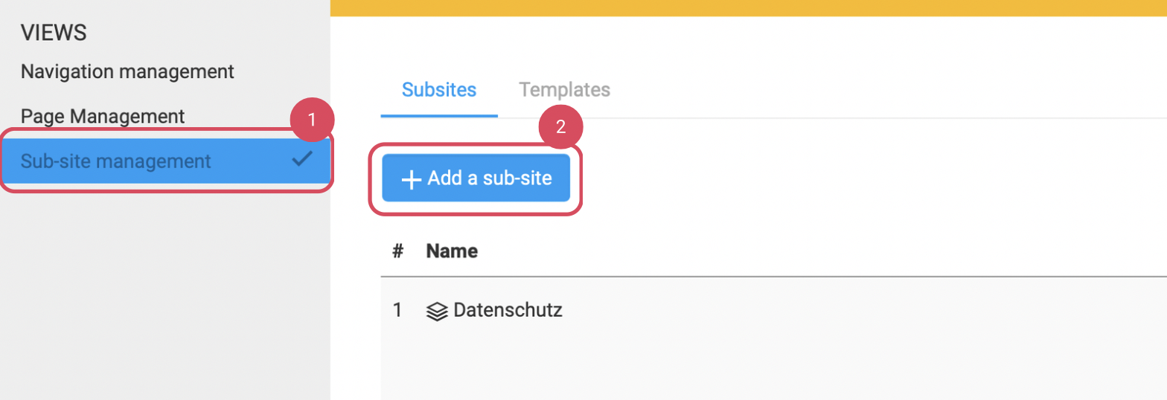Open the Datenschutz sub-site entry

click(508, 309)
